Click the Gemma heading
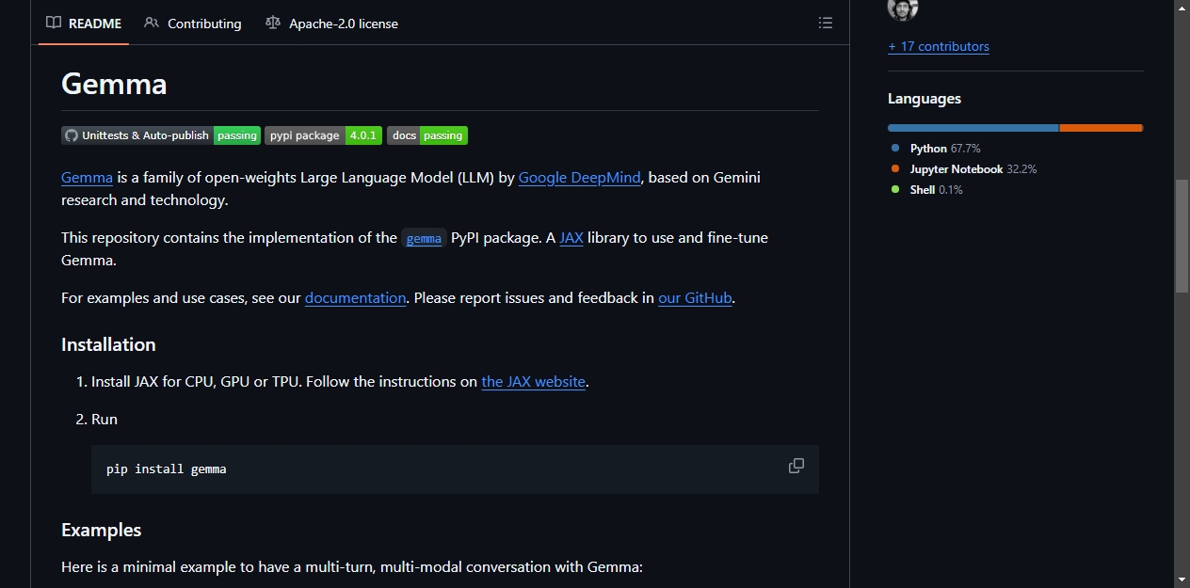This screenshot has width=1190, height=588. [114, 84]
